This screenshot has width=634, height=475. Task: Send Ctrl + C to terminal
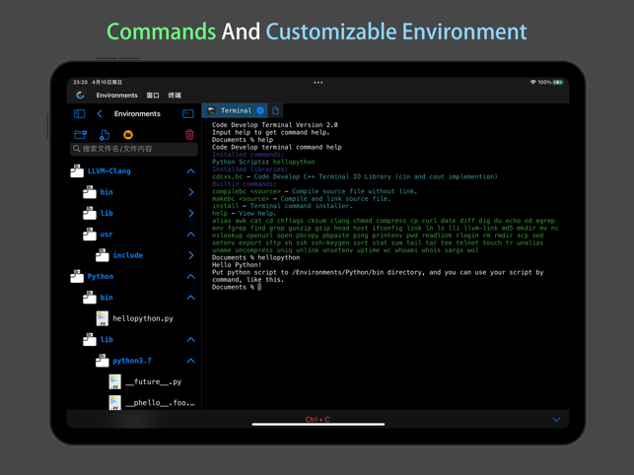click(x=317, y=419)
